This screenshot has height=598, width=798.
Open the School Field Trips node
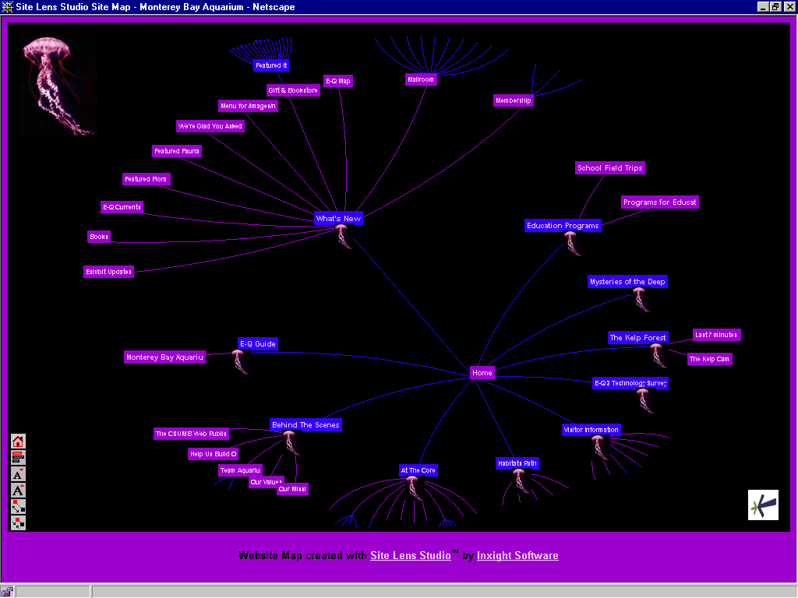[610, 168]
